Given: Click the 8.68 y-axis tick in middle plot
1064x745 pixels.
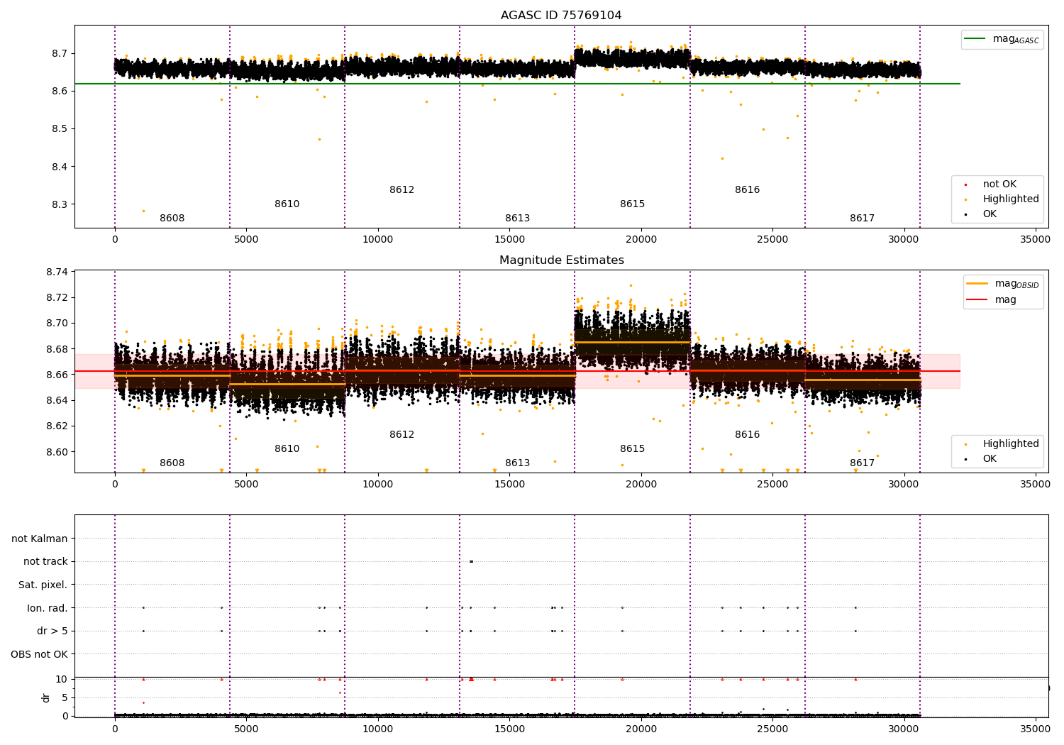Looking at the screenshot, I should coord(57,349).
